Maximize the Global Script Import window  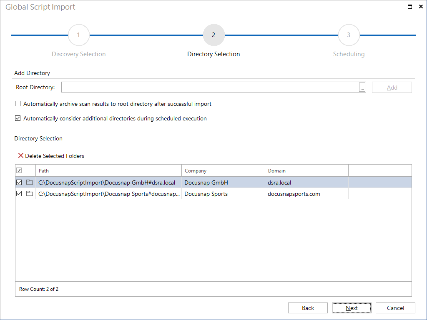click(410, 7)
